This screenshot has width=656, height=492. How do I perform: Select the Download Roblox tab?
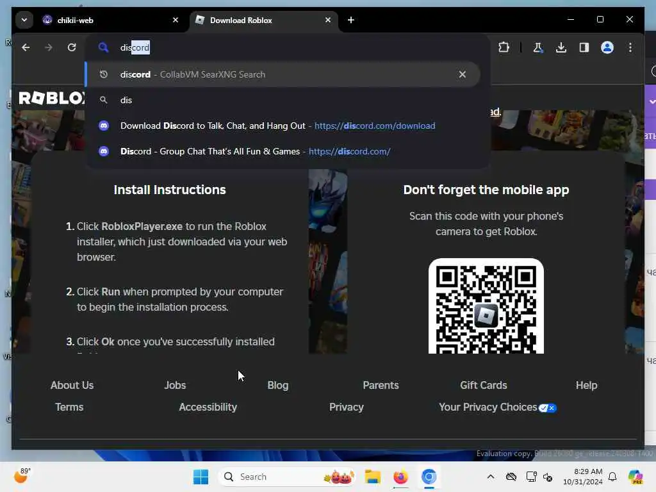pos(263,20)
